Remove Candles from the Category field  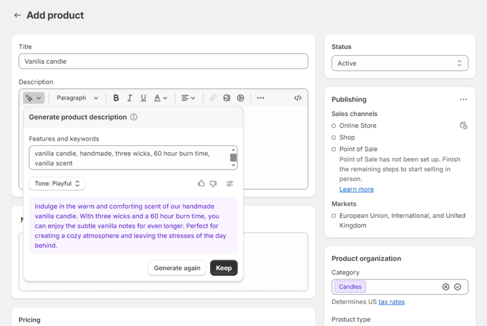tap(445, 287)
